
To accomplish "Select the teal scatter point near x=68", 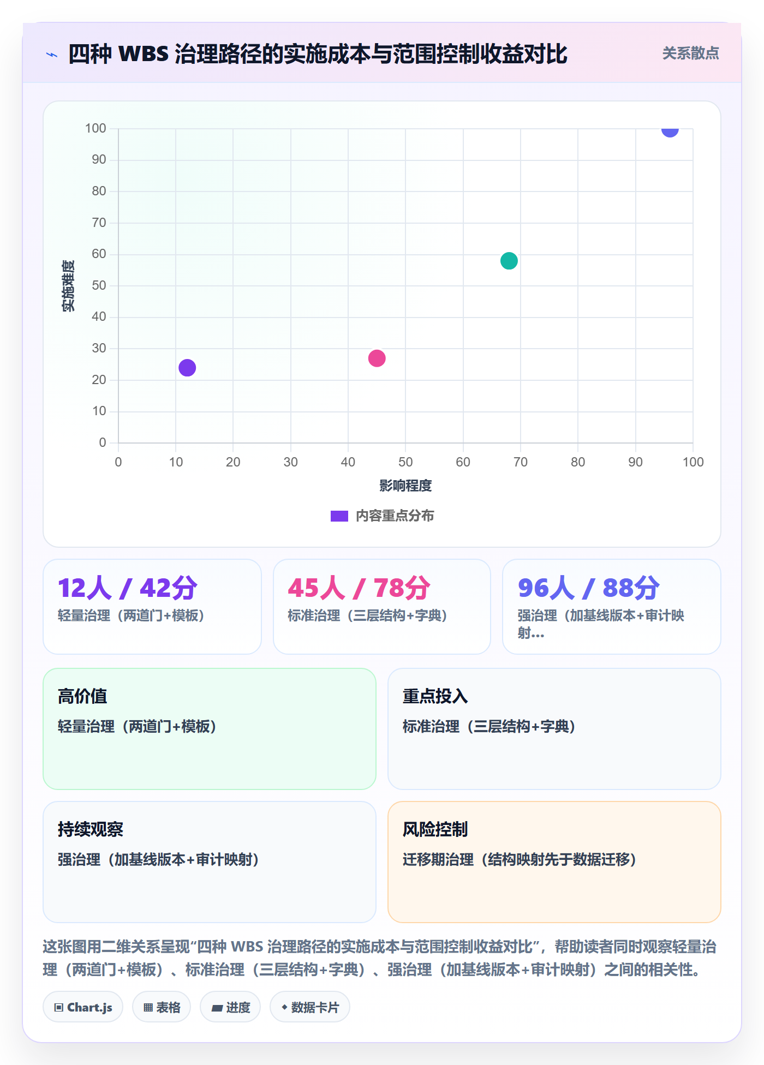I will click(509, 261).
